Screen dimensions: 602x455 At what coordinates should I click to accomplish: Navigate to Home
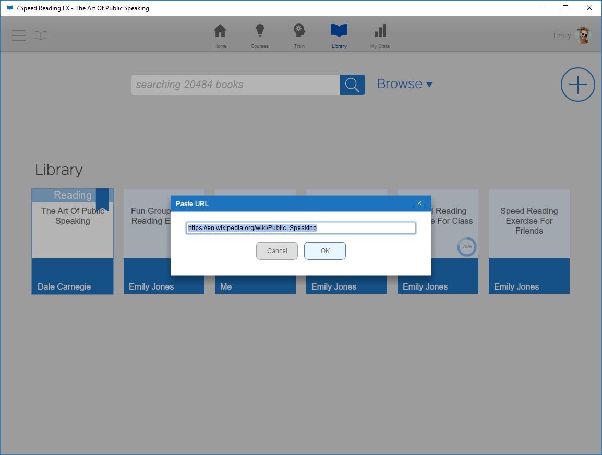[220, 35]
